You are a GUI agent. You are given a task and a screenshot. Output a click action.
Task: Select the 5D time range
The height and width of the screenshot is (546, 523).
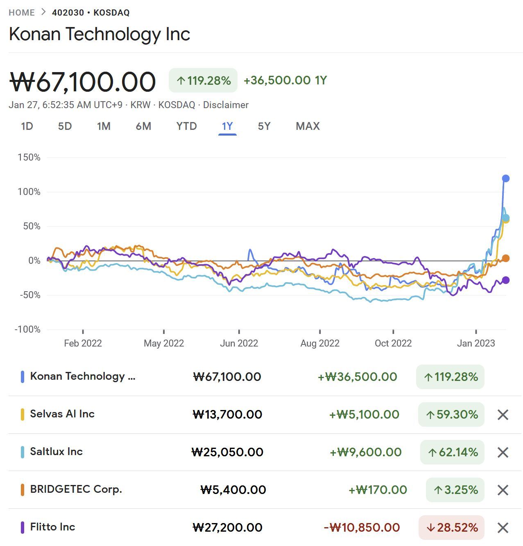(x=65, y=126)
